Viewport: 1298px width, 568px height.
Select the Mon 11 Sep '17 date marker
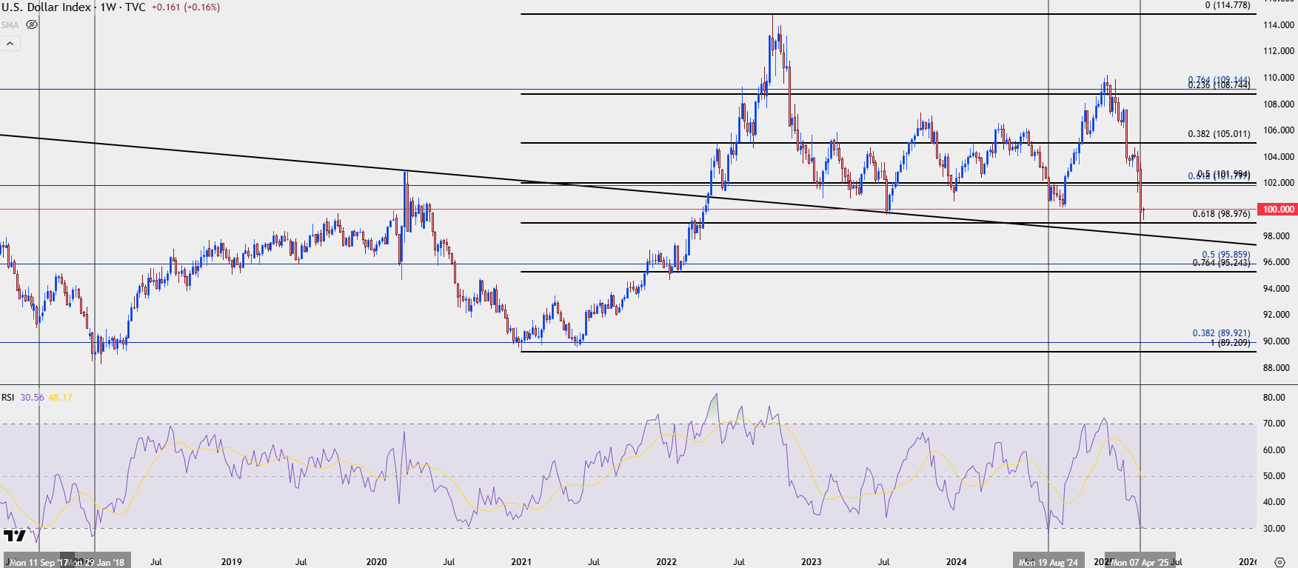39,562
